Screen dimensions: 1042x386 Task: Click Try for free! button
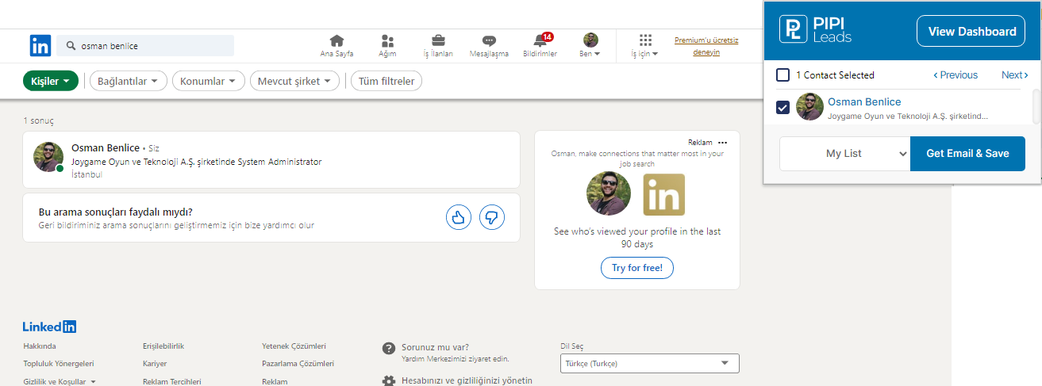(637, 268)
